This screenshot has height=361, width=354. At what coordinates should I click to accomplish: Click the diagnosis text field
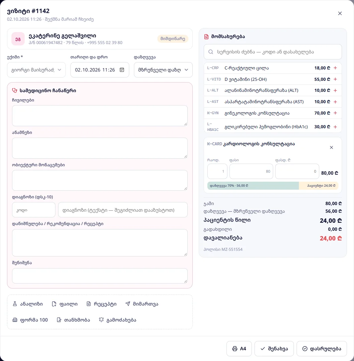point(123,210)
